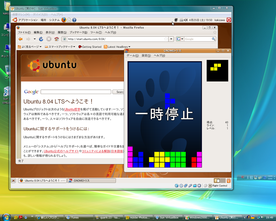
Task: Open the Latest Headlines feed dropdown
Action: pyautogui.click(x=117, y=47)
